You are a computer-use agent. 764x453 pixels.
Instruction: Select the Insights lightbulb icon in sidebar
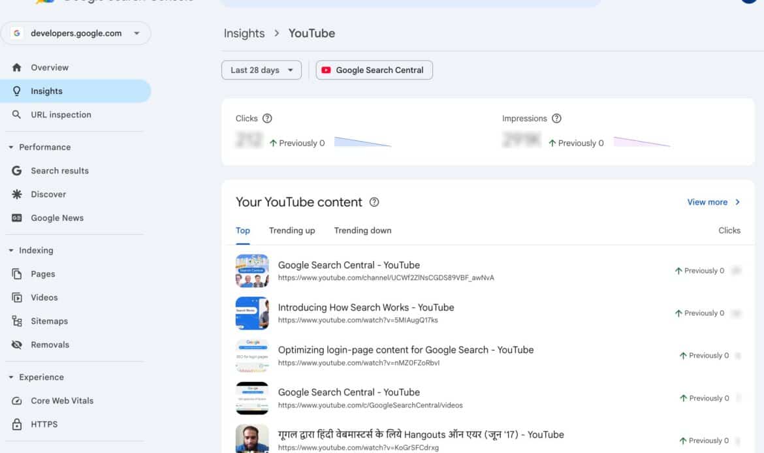click(x=17, y=91)
